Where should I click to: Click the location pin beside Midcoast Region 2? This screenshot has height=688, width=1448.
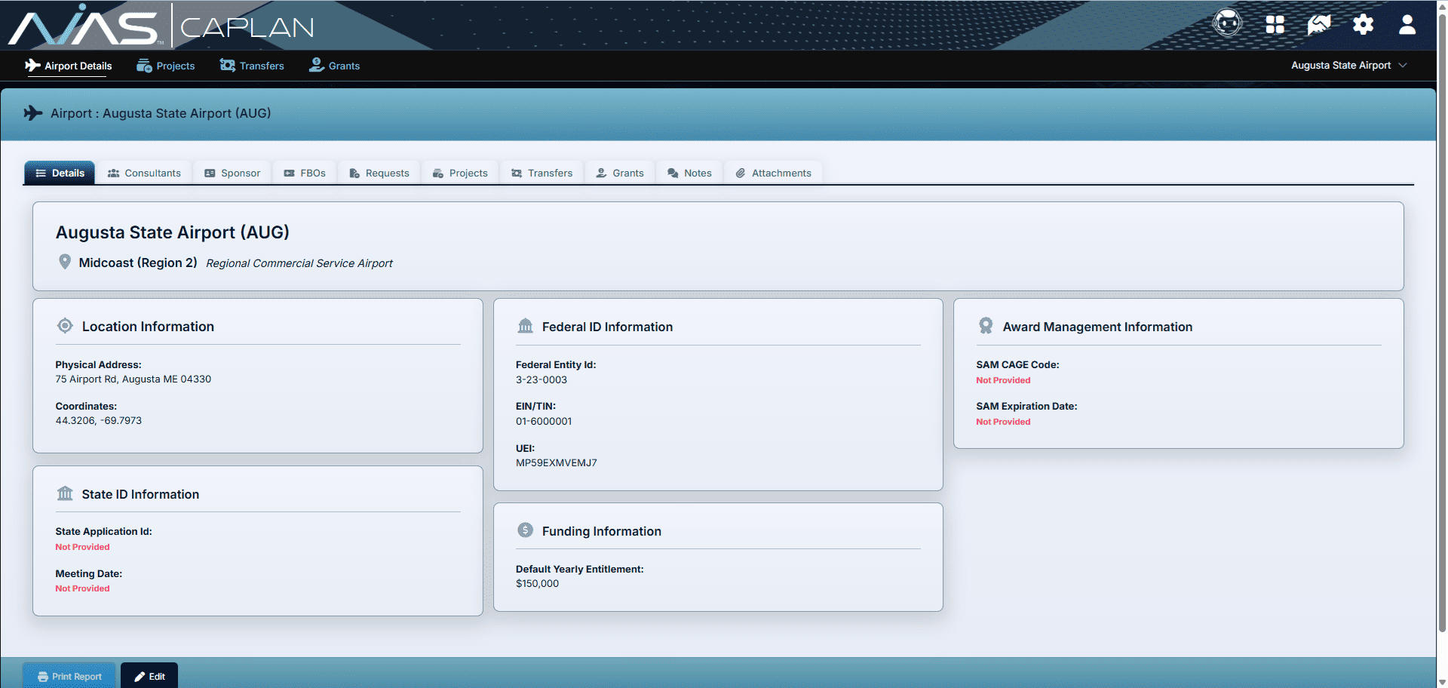[65, 261]
